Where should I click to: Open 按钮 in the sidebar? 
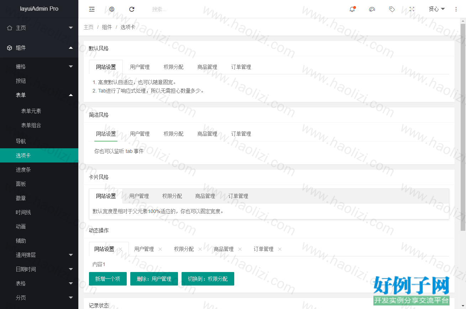pyautogui.click(x=39, y=81)
